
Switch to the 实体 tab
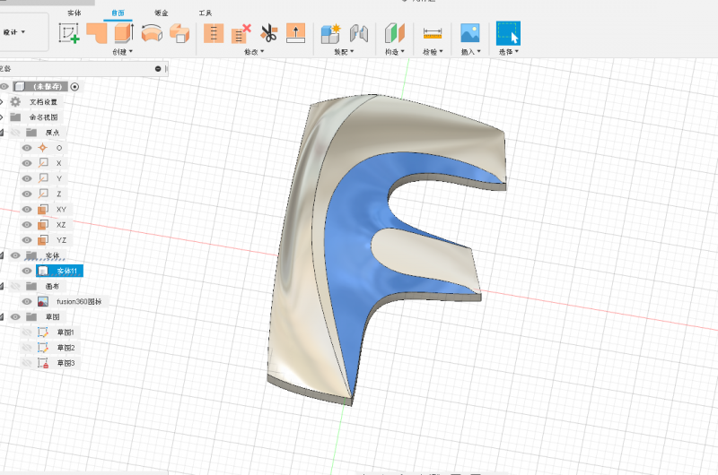pyautogui.click(x=74, y=13)
